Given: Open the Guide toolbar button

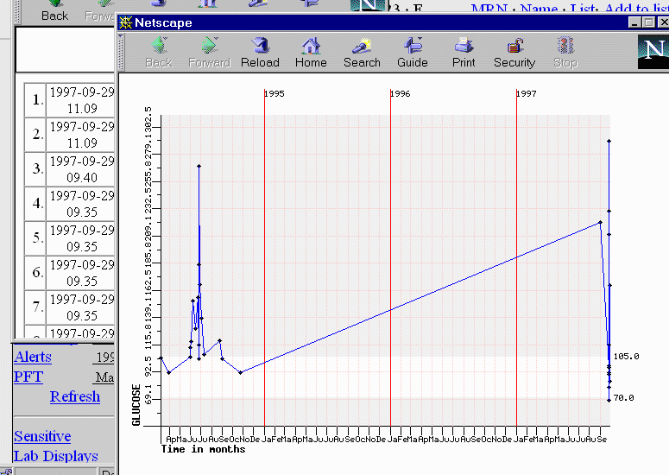Looking at the screenshot, I should [413, 52].
